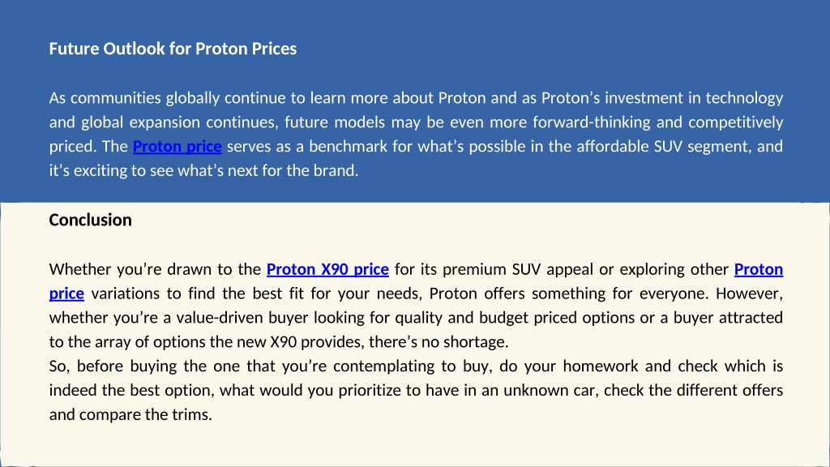Screen dimensions: 830x467
Task: Click the Conclusion heading
Action: tap(90, 220)
